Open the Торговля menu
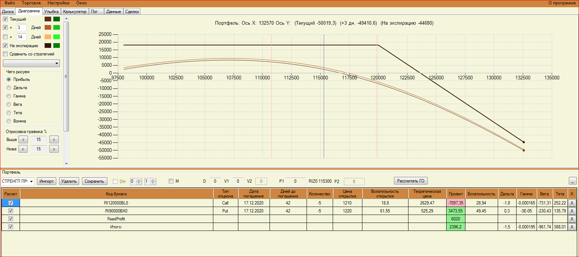The height and width of the screenshot is (257, 579). [31, 3]
